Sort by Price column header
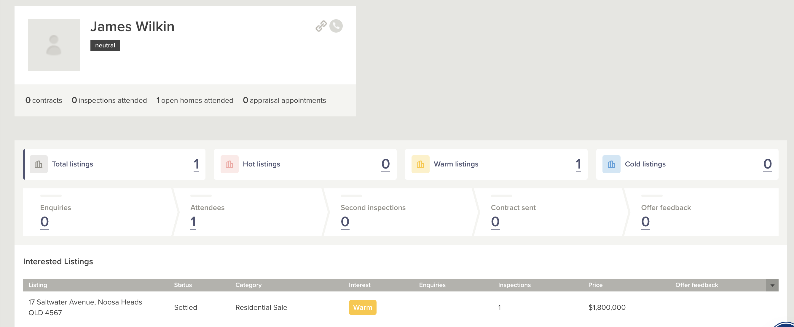Screen dimensions: 794x327 tap(595, 285)
